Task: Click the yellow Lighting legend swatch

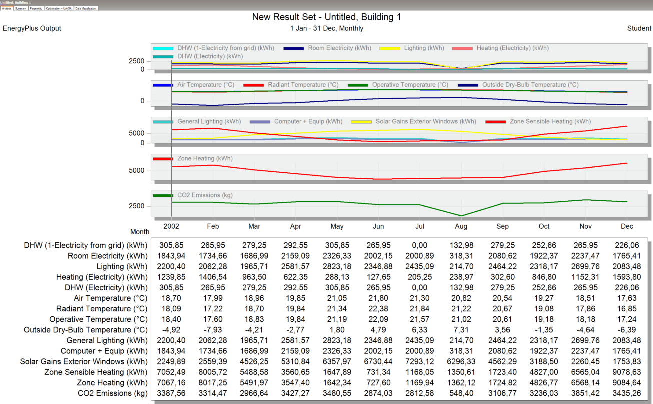Action: tap(390, 48)
